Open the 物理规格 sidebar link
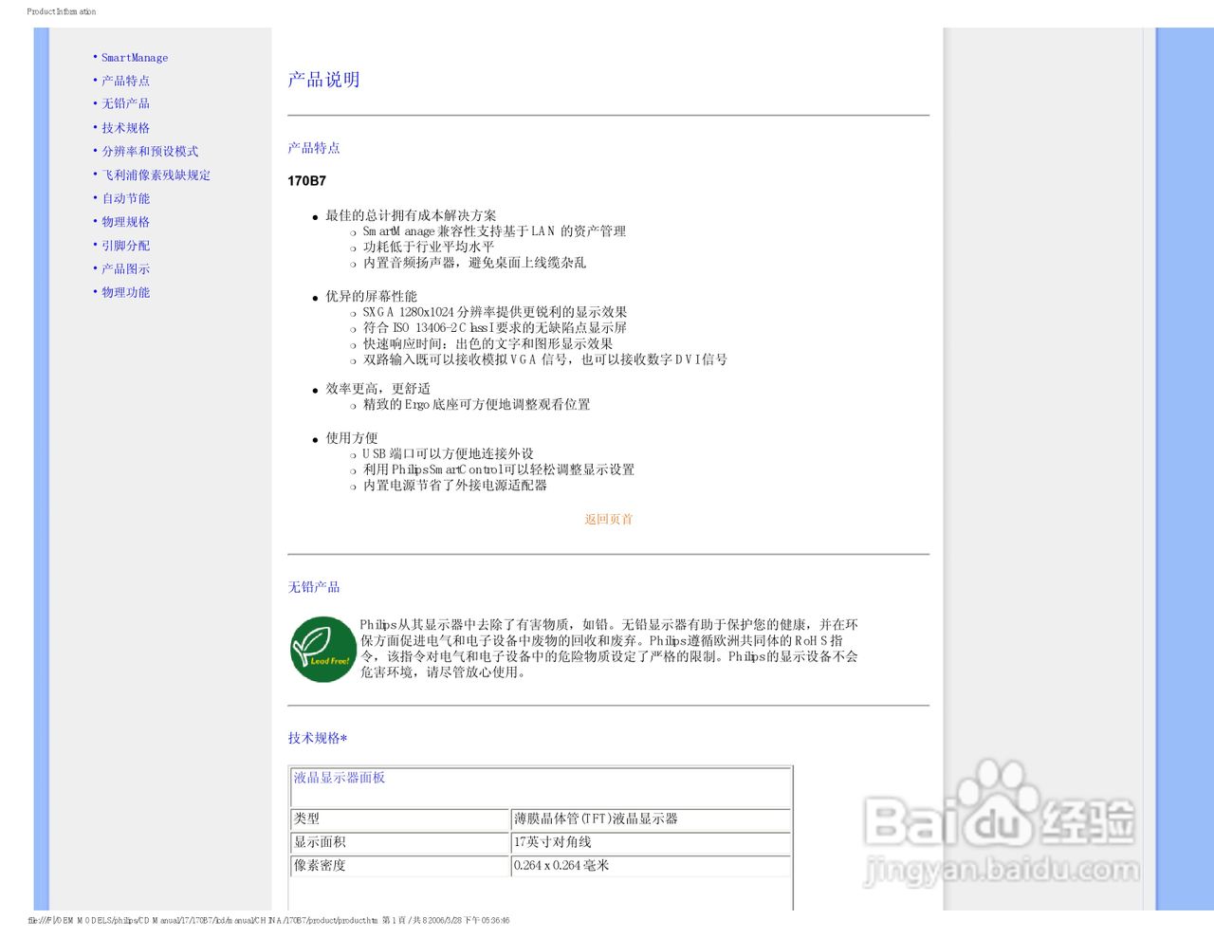This screenshot has width=1214, height=938. (125, 222)
